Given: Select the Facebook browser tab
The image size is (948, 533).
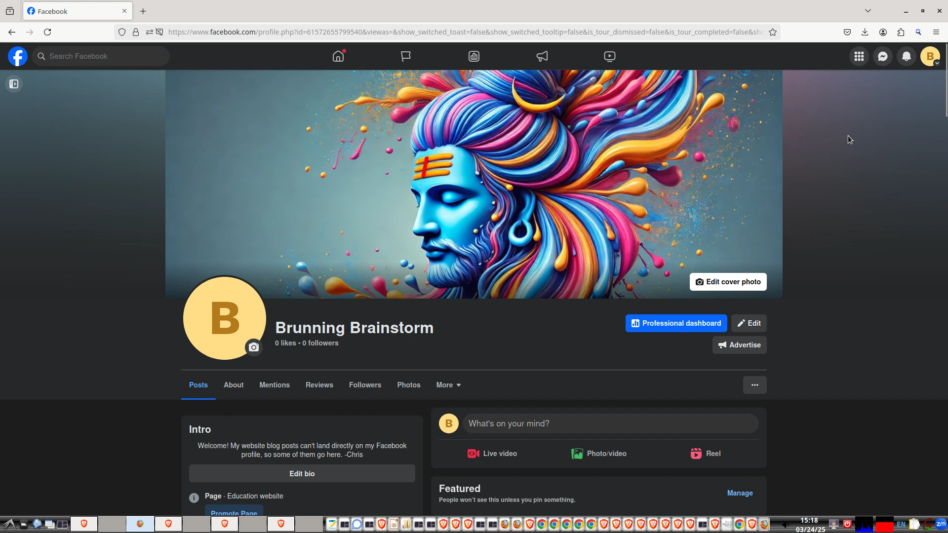Looking at the screenshot, I should [x=78, y=11].
